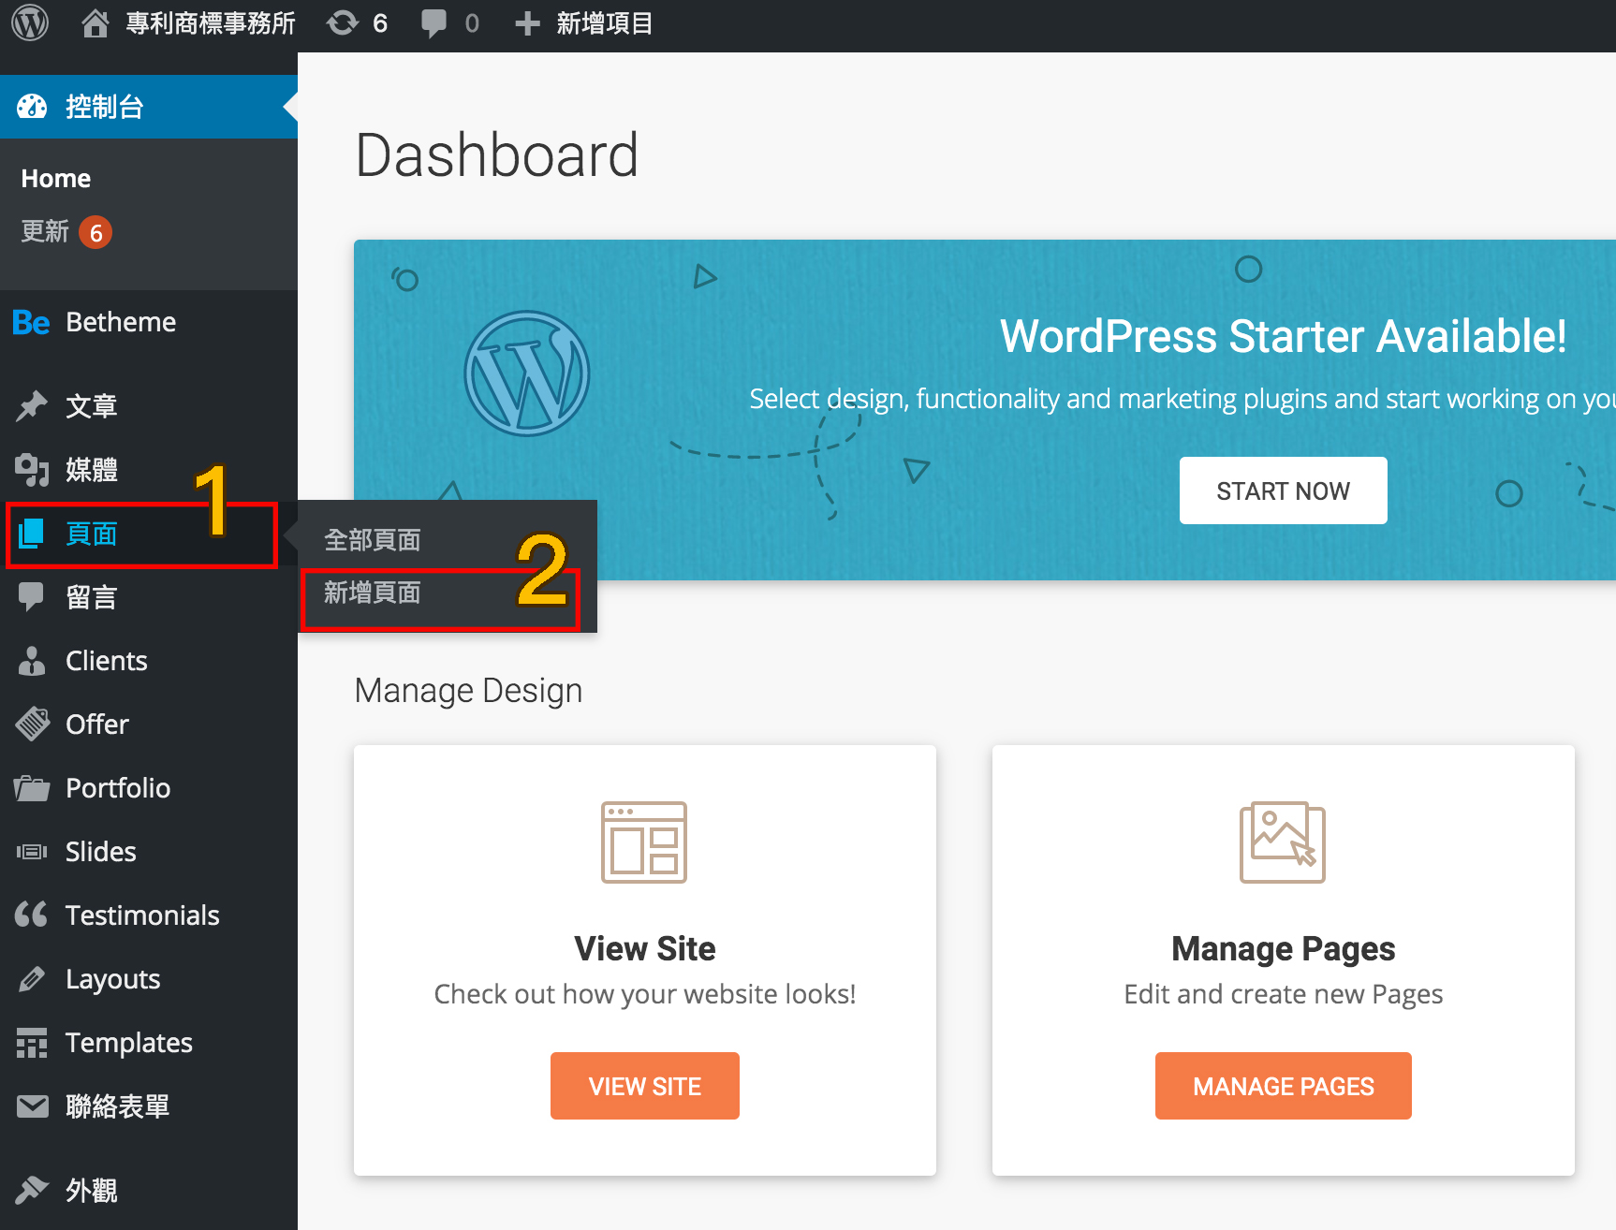The width and height of the screenshot is (1616, 1230).
Task: Click the 文章 posts pin icon
Action: (x=32, y=406)
